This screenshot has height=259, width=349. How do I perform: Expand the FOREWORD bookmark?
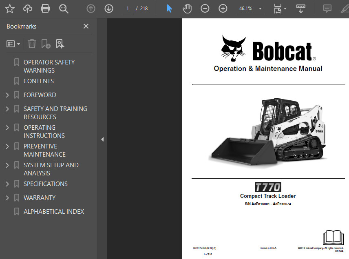(x=7, y=95)
